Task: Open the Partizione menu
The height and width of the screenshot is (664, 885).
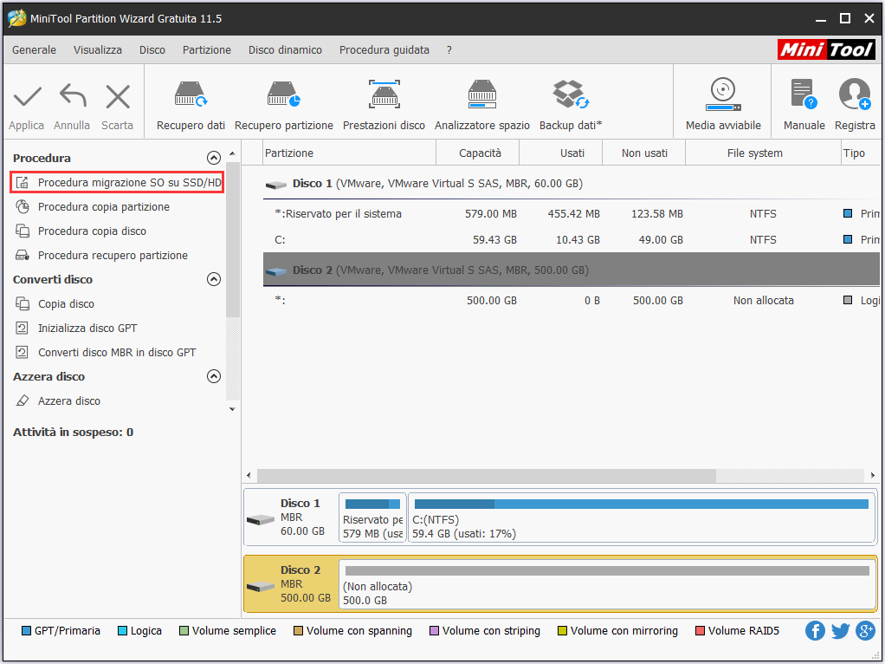Action: tap(206, 50)
